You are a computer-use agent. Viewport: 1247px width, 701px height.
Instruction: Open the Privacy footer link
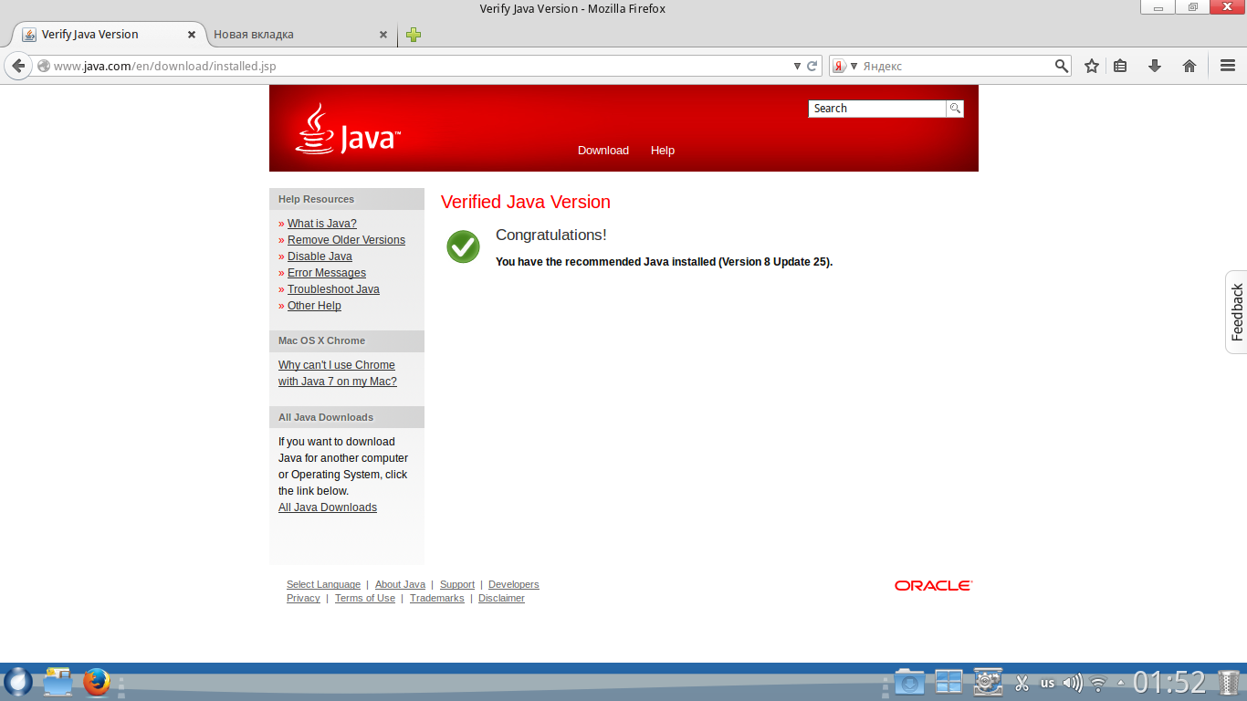point(303,599)
